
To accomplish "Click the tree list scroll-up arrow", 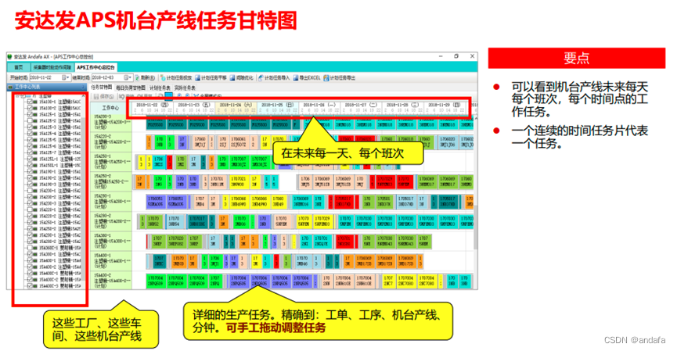I will pos(83,96).
